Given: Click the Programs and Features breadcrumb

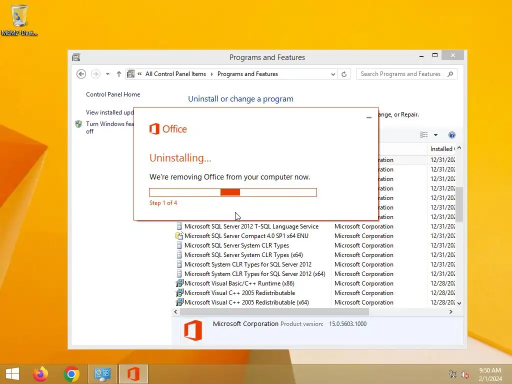Looking at the screenshot, I should pos(247,74).
